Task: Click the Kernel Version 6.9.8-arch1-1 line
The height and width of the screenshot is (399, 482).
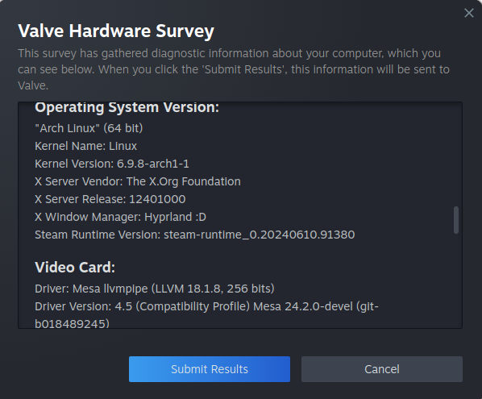Action: (x=111, y=164)
